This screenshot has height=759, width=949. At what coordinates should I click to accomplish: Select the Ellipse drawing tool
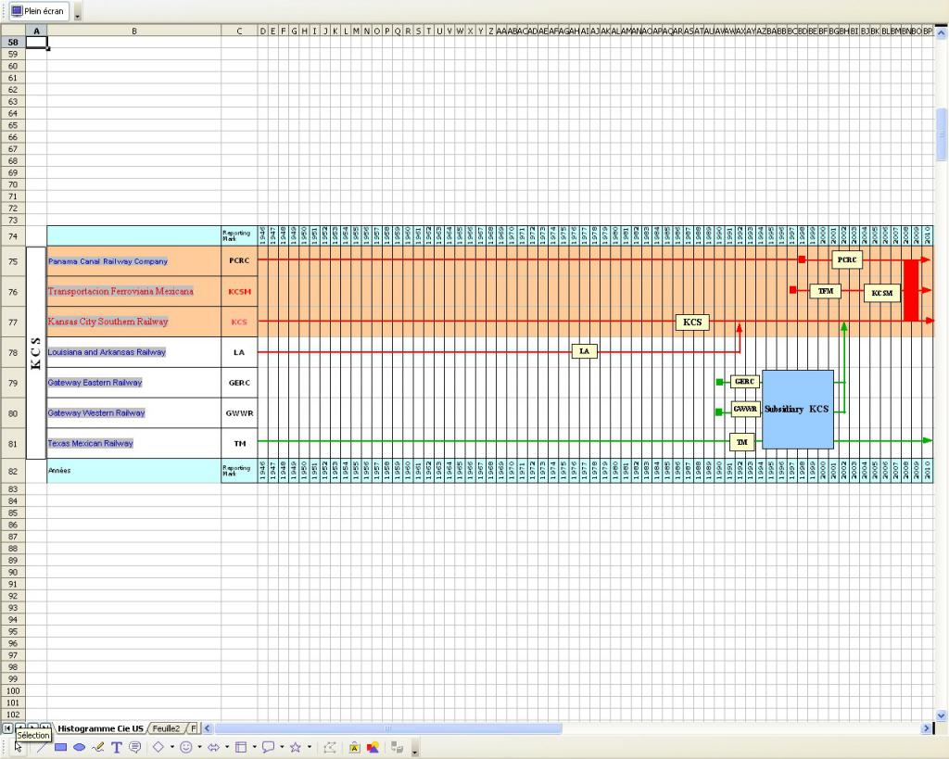79,748
